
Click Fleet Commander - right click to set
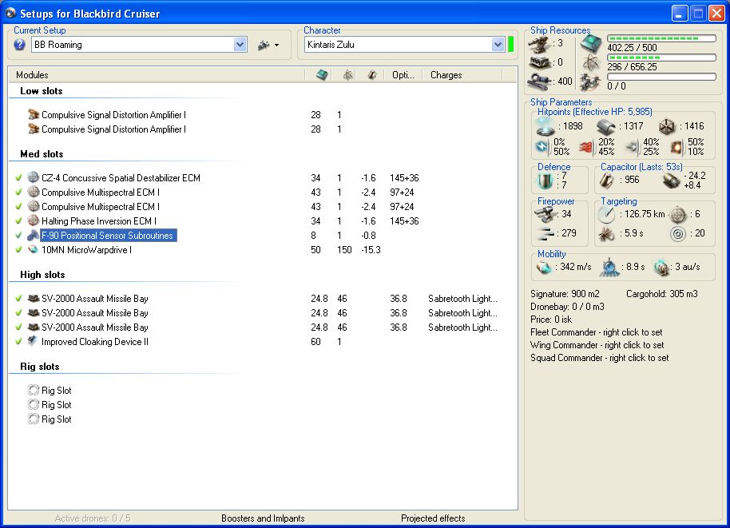597,332
